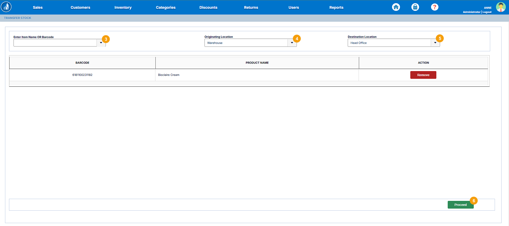Click the Logout link

point(487,12)
